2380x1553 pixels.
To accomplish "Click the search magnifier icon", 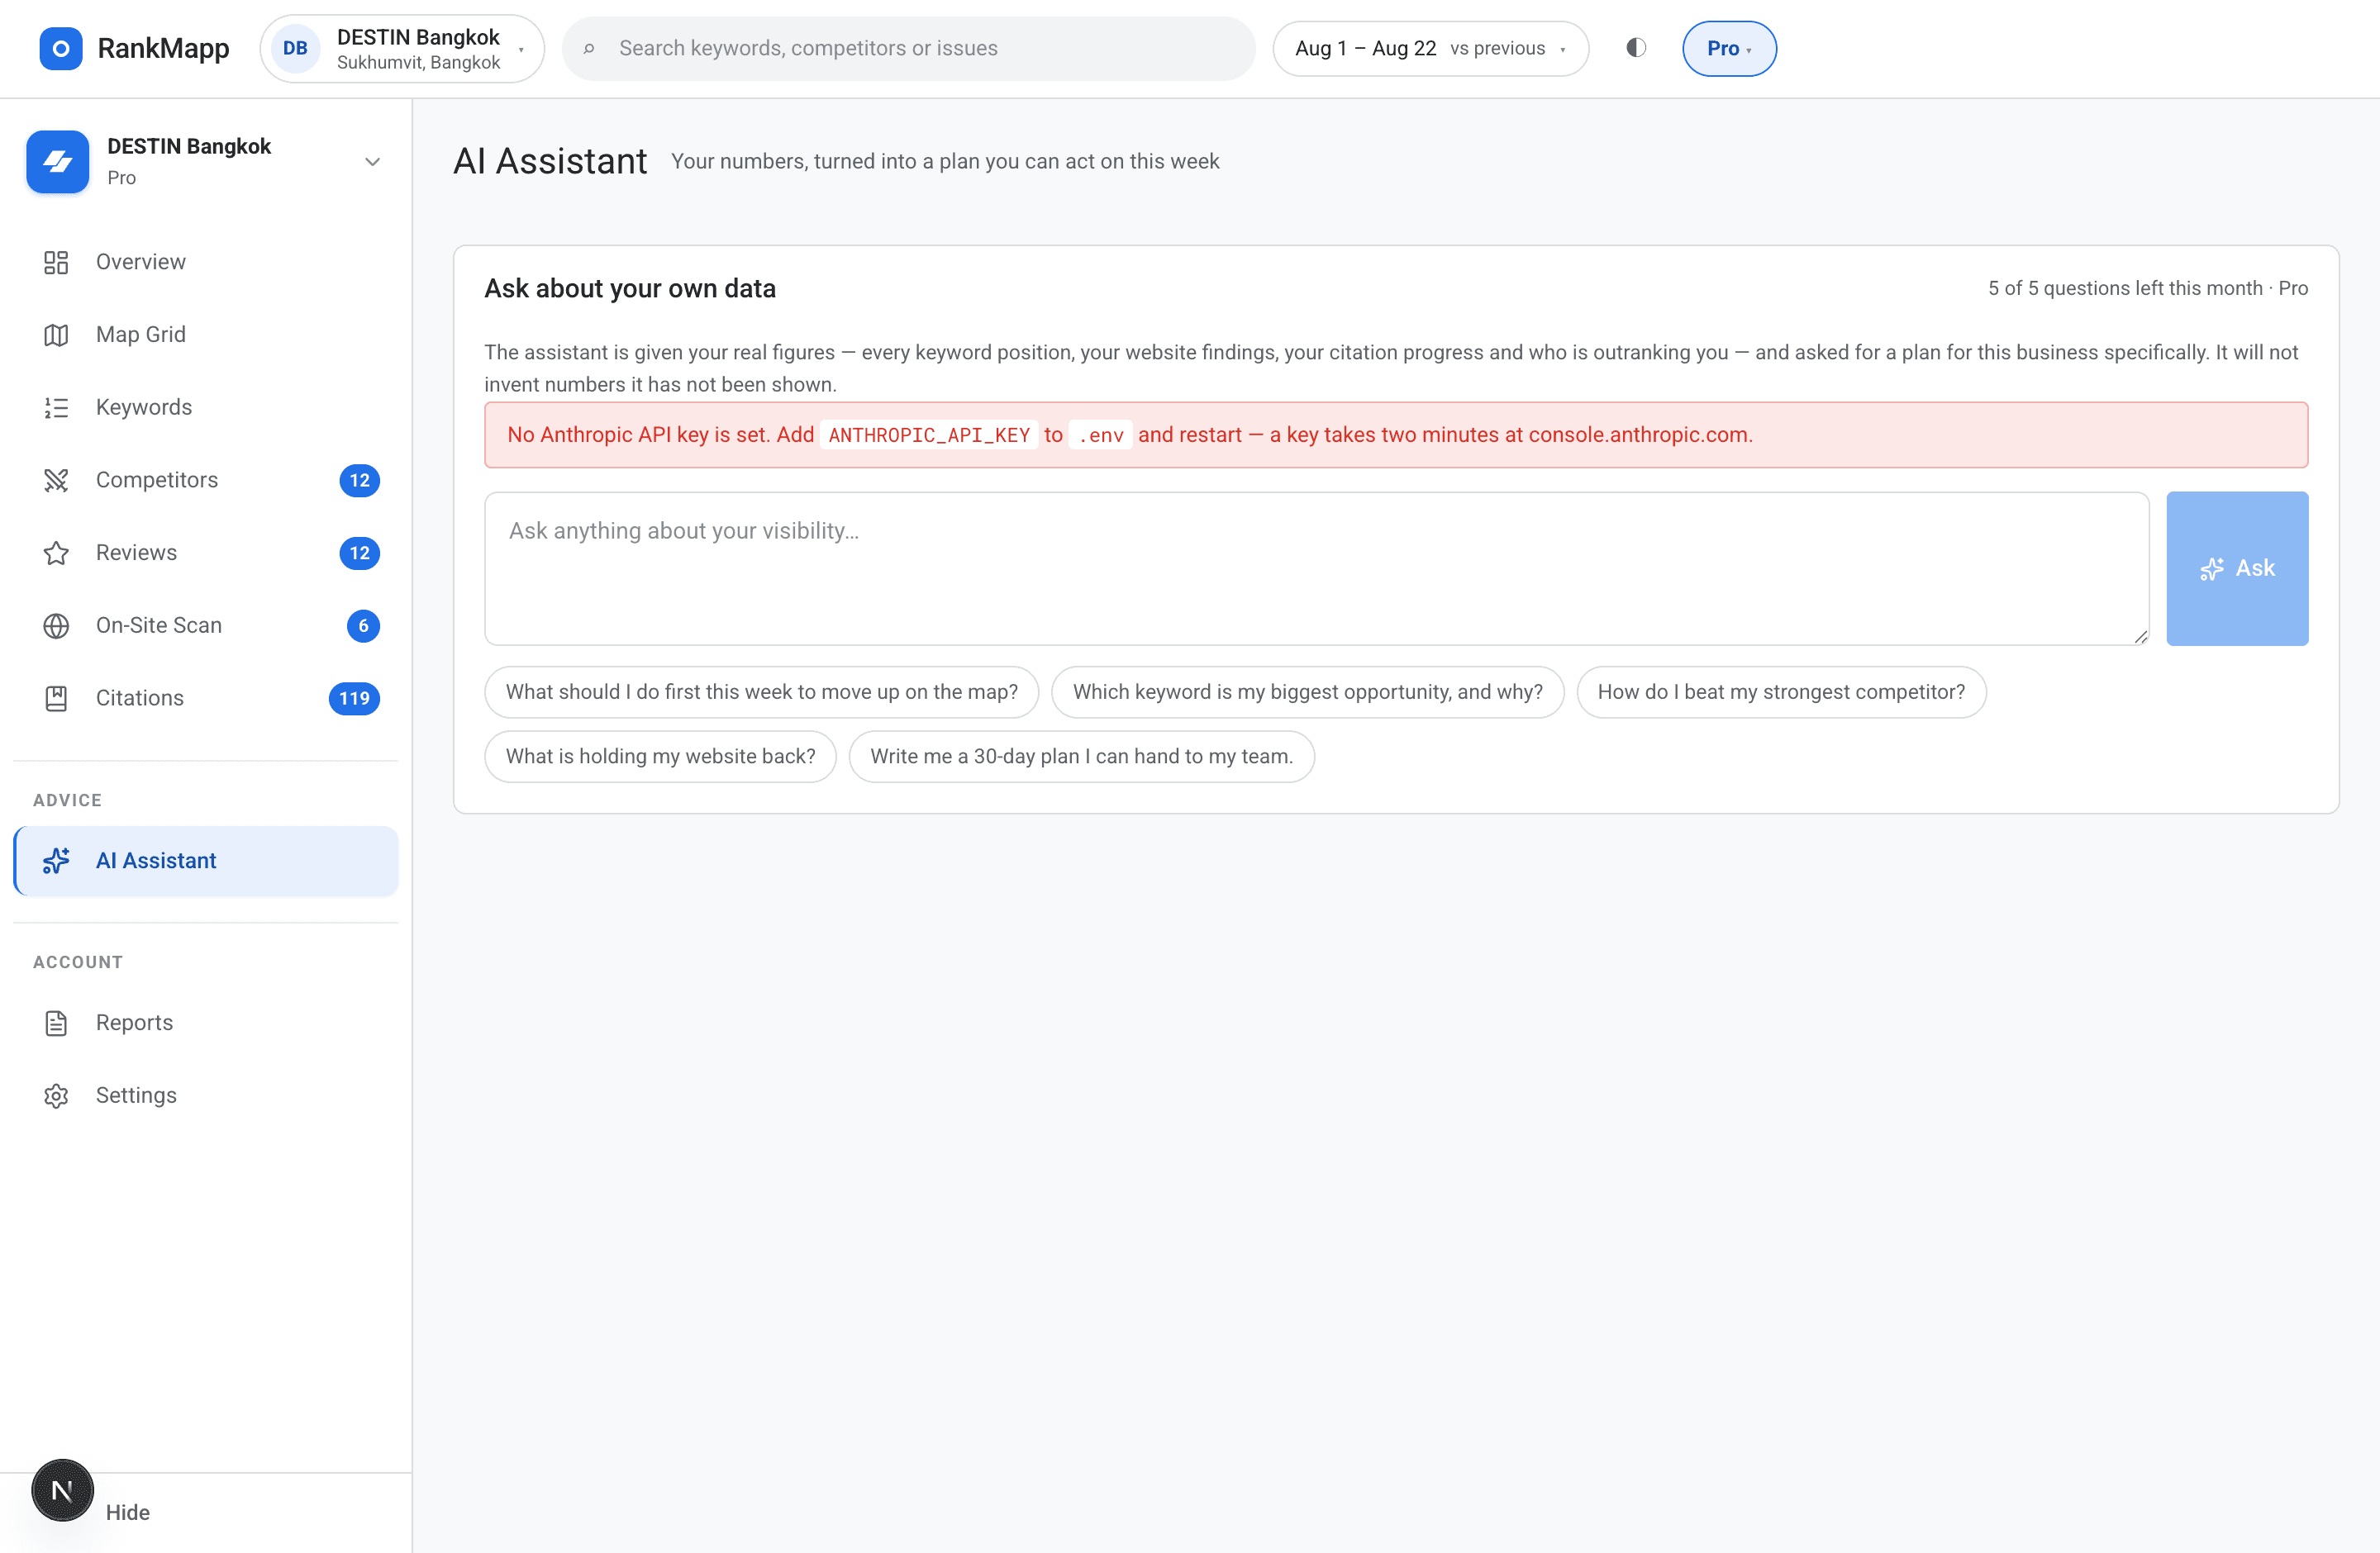I will pos(589,48).
